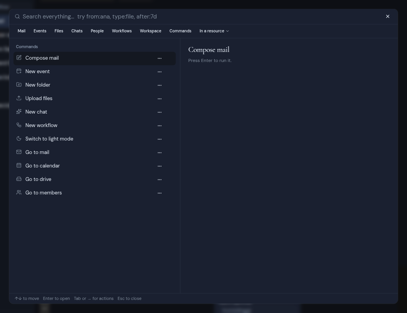
Task: Click the Compose mail preview heading
Action: tap(209, 50)
